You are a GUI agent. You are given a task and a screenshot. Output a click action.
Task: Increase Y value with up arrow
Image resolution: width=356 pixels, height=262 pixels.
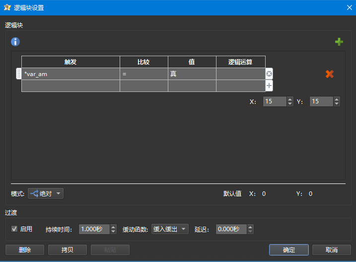(337, 99)
